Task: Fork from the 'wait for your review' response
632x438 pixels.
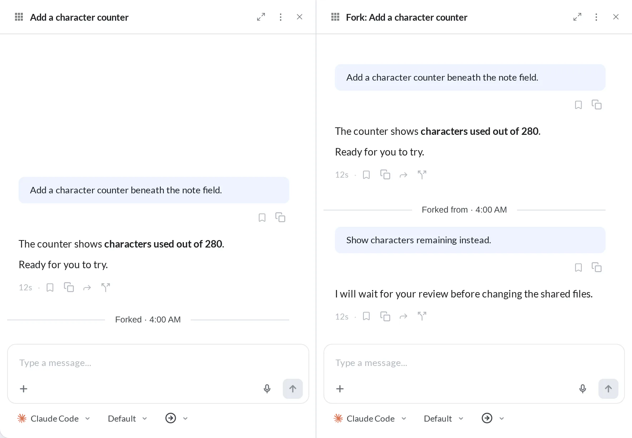Action: pos(422,316)
